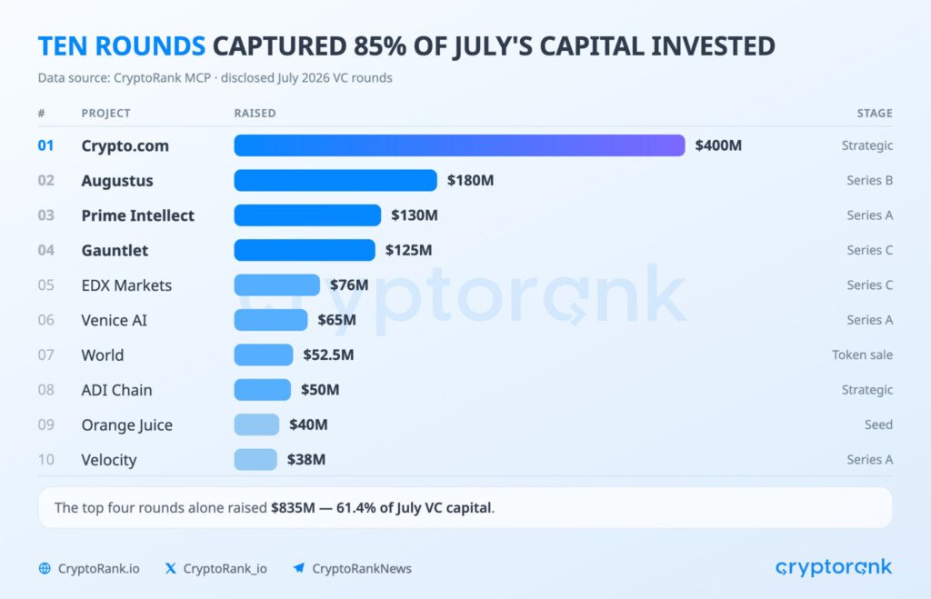This screenshot has height=599, width=931.
Task: Click the top four rounds summary box
Action: click(x=465, y=507)
